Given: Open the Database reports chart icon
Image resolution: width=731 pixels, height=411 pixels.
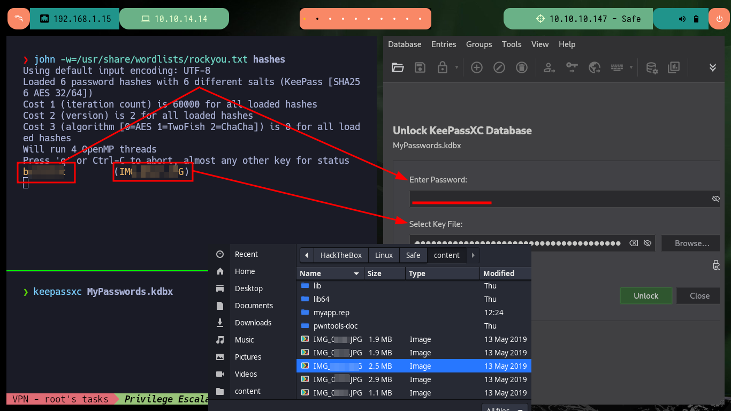Looking at the screenshot, I should click(x=674, y=67).
